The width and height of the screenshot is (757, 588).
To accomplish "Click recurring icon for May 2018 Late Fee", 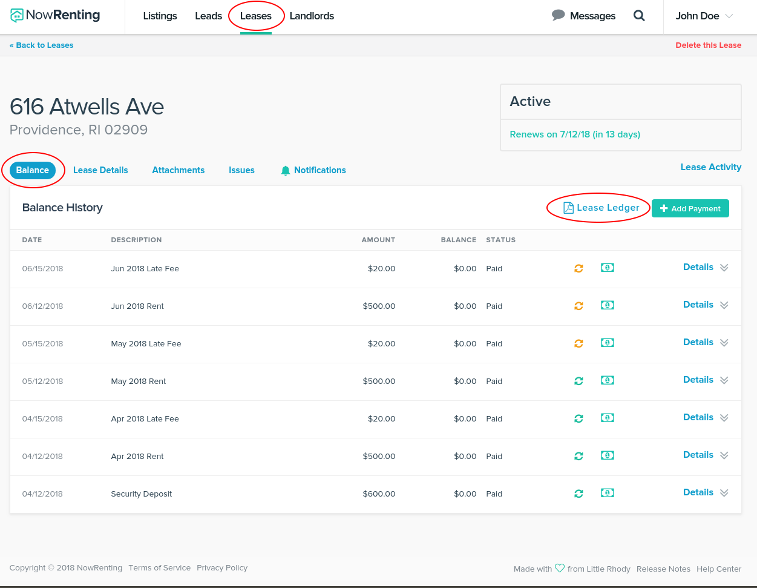I will point(578,343).
